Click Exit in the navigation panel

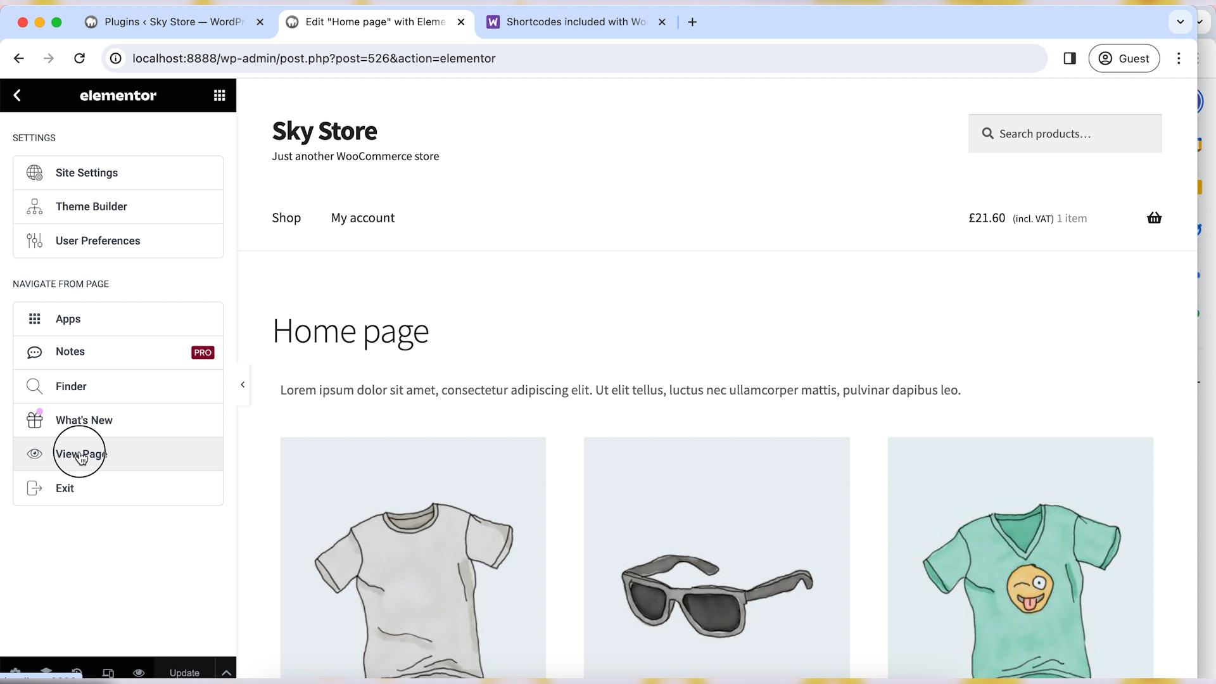coord(65,488)
